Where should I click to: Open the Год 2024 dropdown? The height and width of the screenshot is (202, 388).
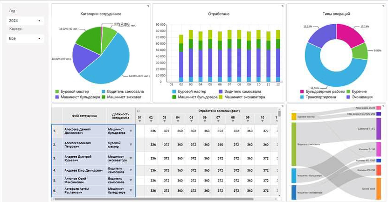[25, 21]
